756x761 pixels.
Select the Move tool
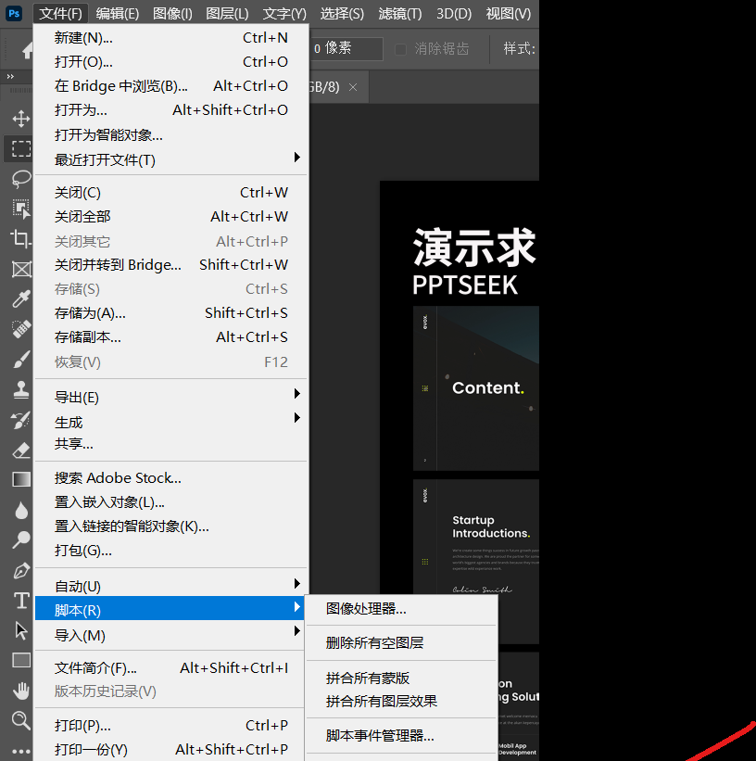20,118
